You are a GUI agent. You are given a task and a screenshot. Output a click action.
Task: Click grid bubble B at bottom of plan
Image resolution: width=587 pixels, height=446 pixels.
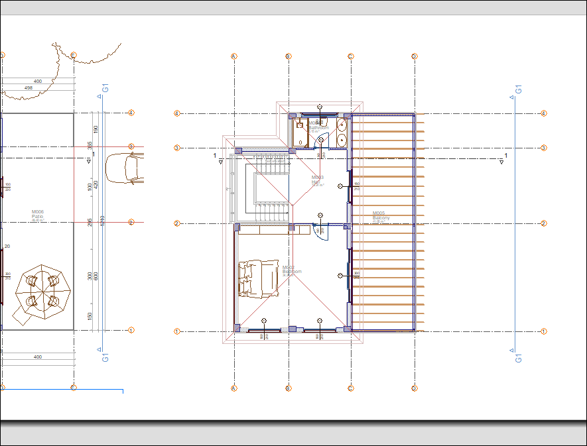point(289,388)
